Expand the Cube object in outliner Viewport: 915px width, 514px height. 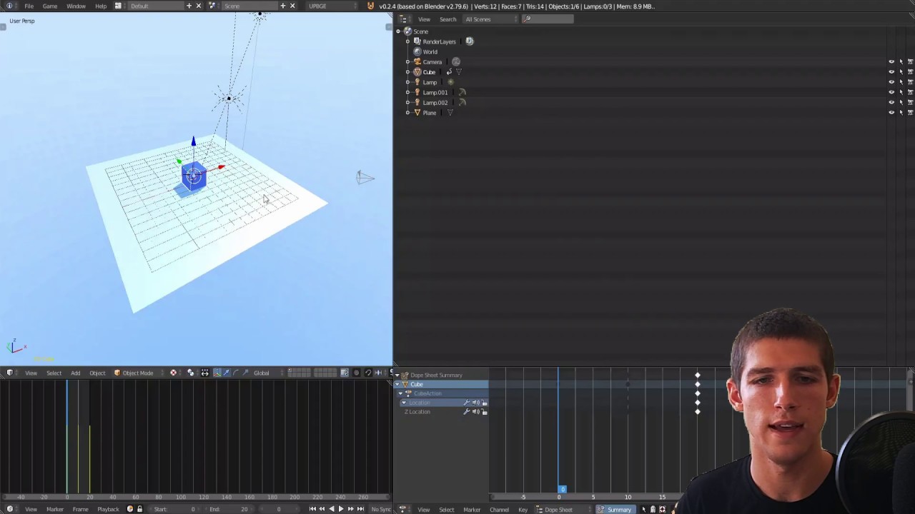pyautogui.click(x=407, y=72)
